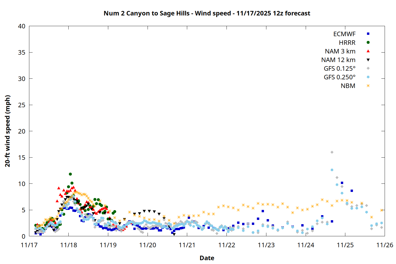Image resolution: width=396 pixels, height=264 pixels.
Task: Click the NBM orange asterisk legend marker
Action: [368, 86]
